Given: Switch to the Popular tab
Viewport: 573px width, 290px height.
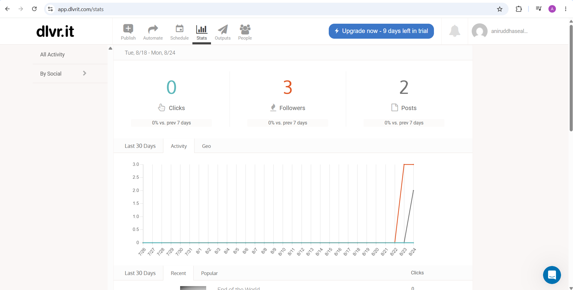Looking at the screenshot, I should (209, 273).
